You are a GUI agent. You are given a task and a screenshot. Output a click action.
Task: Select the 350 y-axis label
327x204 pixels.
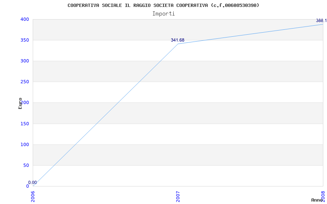[25, 40]
